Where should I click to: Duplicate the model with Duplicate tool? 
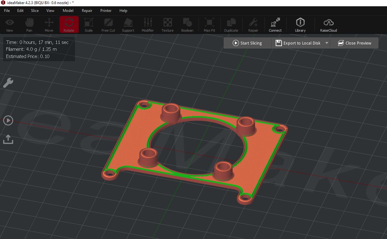coord(231,24)
